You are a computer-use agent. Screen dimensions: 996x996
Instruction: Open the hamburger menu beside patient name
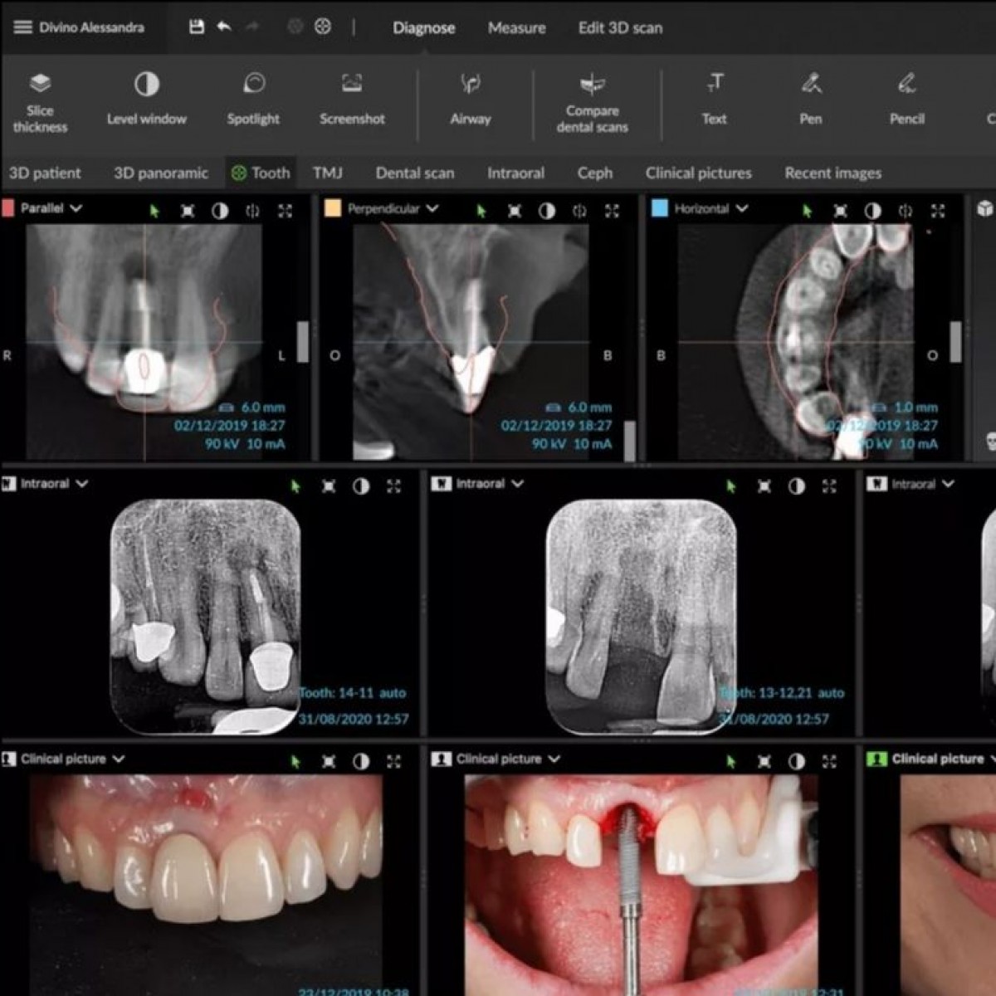[22, 27]
